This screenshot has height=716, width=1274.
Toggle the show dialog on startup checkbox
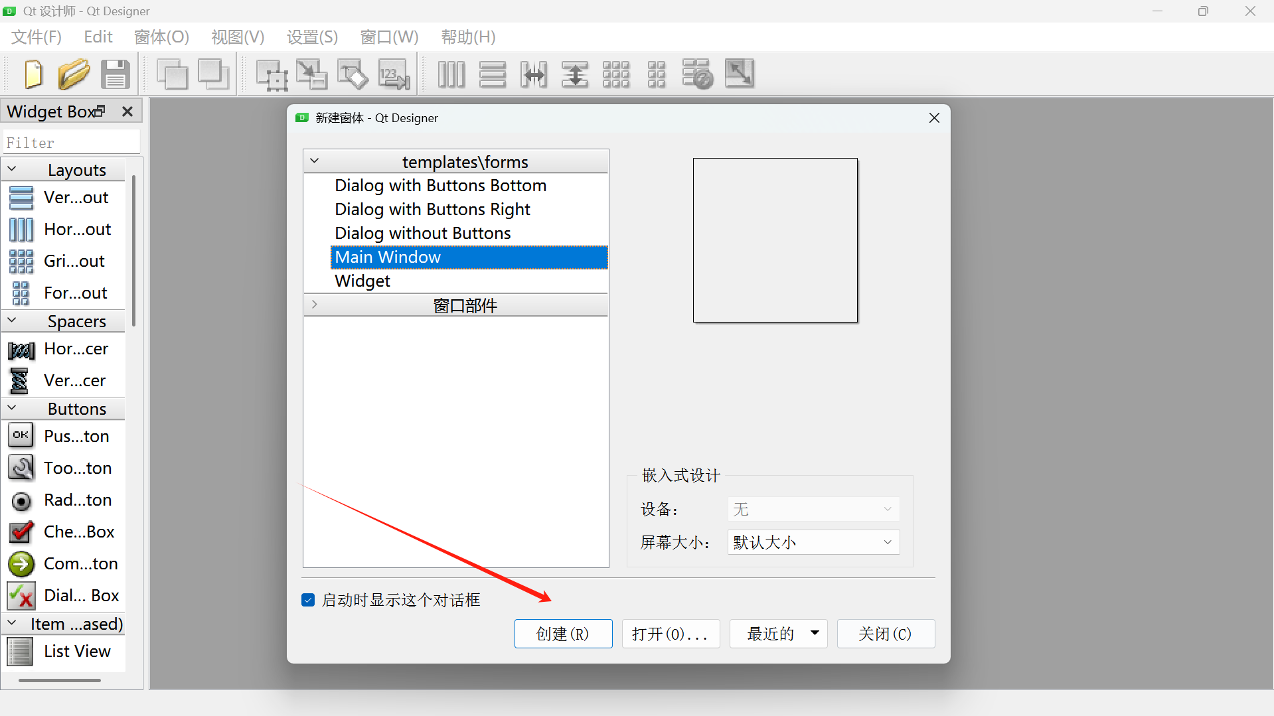pos(308,600)
